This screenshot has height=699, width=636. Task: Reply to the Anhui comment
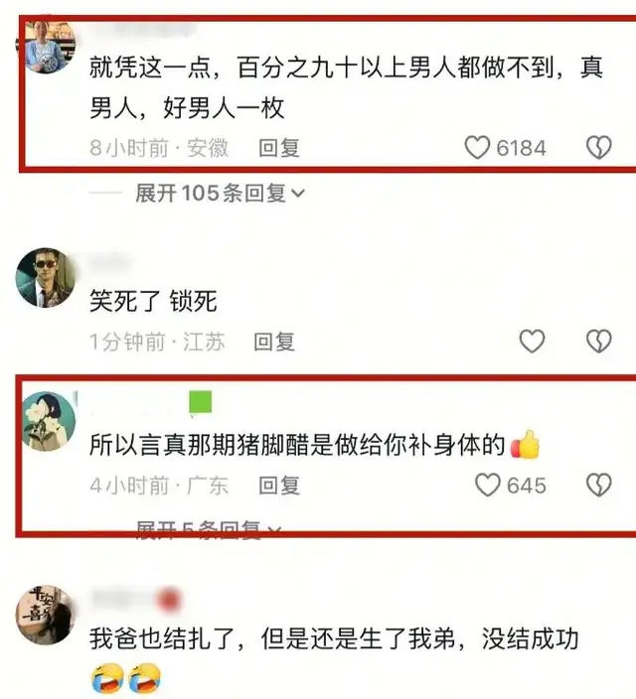(279, 148)
